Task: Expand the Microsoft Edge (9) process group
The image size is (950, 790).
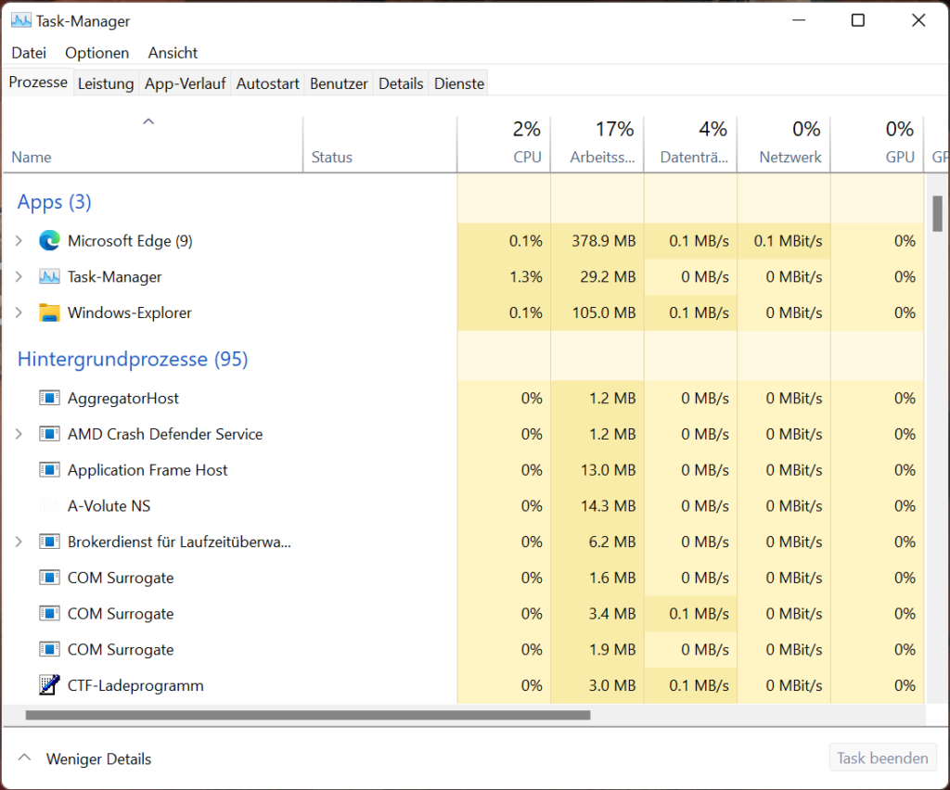Action: pos(19,241)
